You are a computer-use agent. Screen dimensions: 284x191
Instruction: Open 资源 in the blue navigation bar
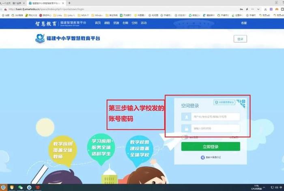116,23
